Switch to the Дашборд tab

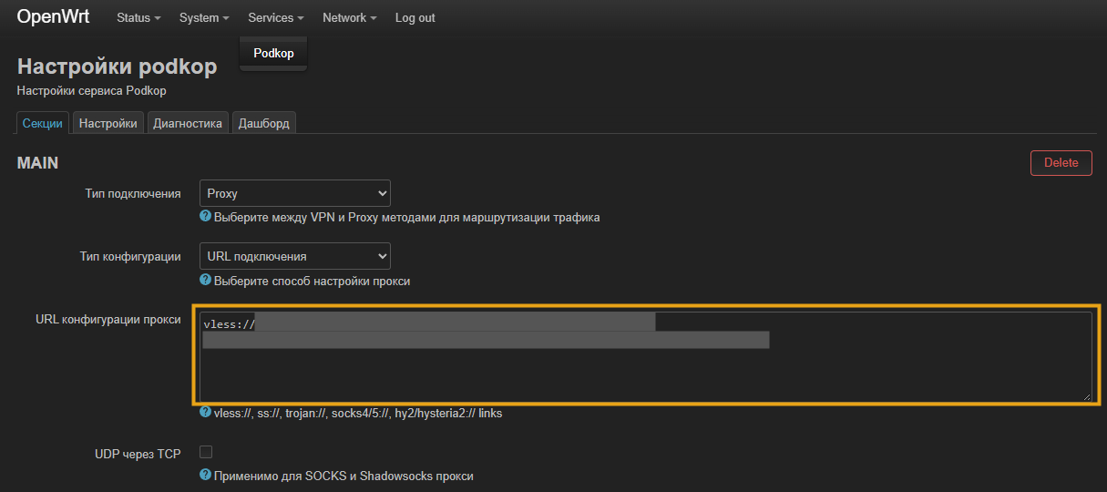264,123
